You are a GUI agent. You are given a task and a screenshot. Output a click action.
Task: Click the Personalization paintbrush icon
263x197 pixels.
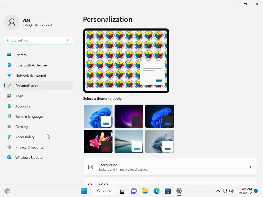click(x=9, y=86)
